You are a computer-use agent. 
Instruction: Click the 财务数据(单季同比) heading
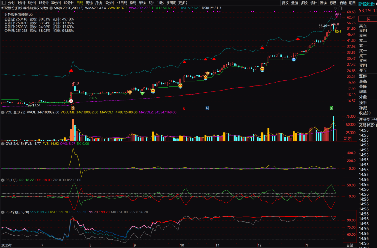19,15
